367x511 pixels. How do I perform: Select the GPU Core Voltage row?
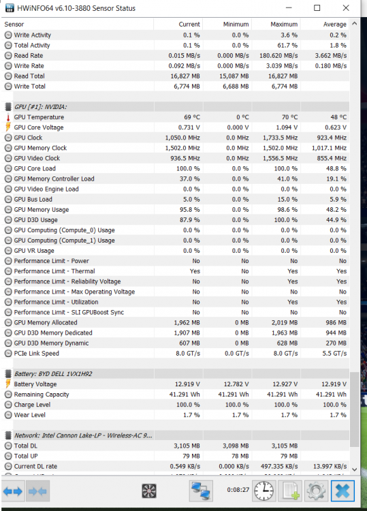click(x=176, y=127)
